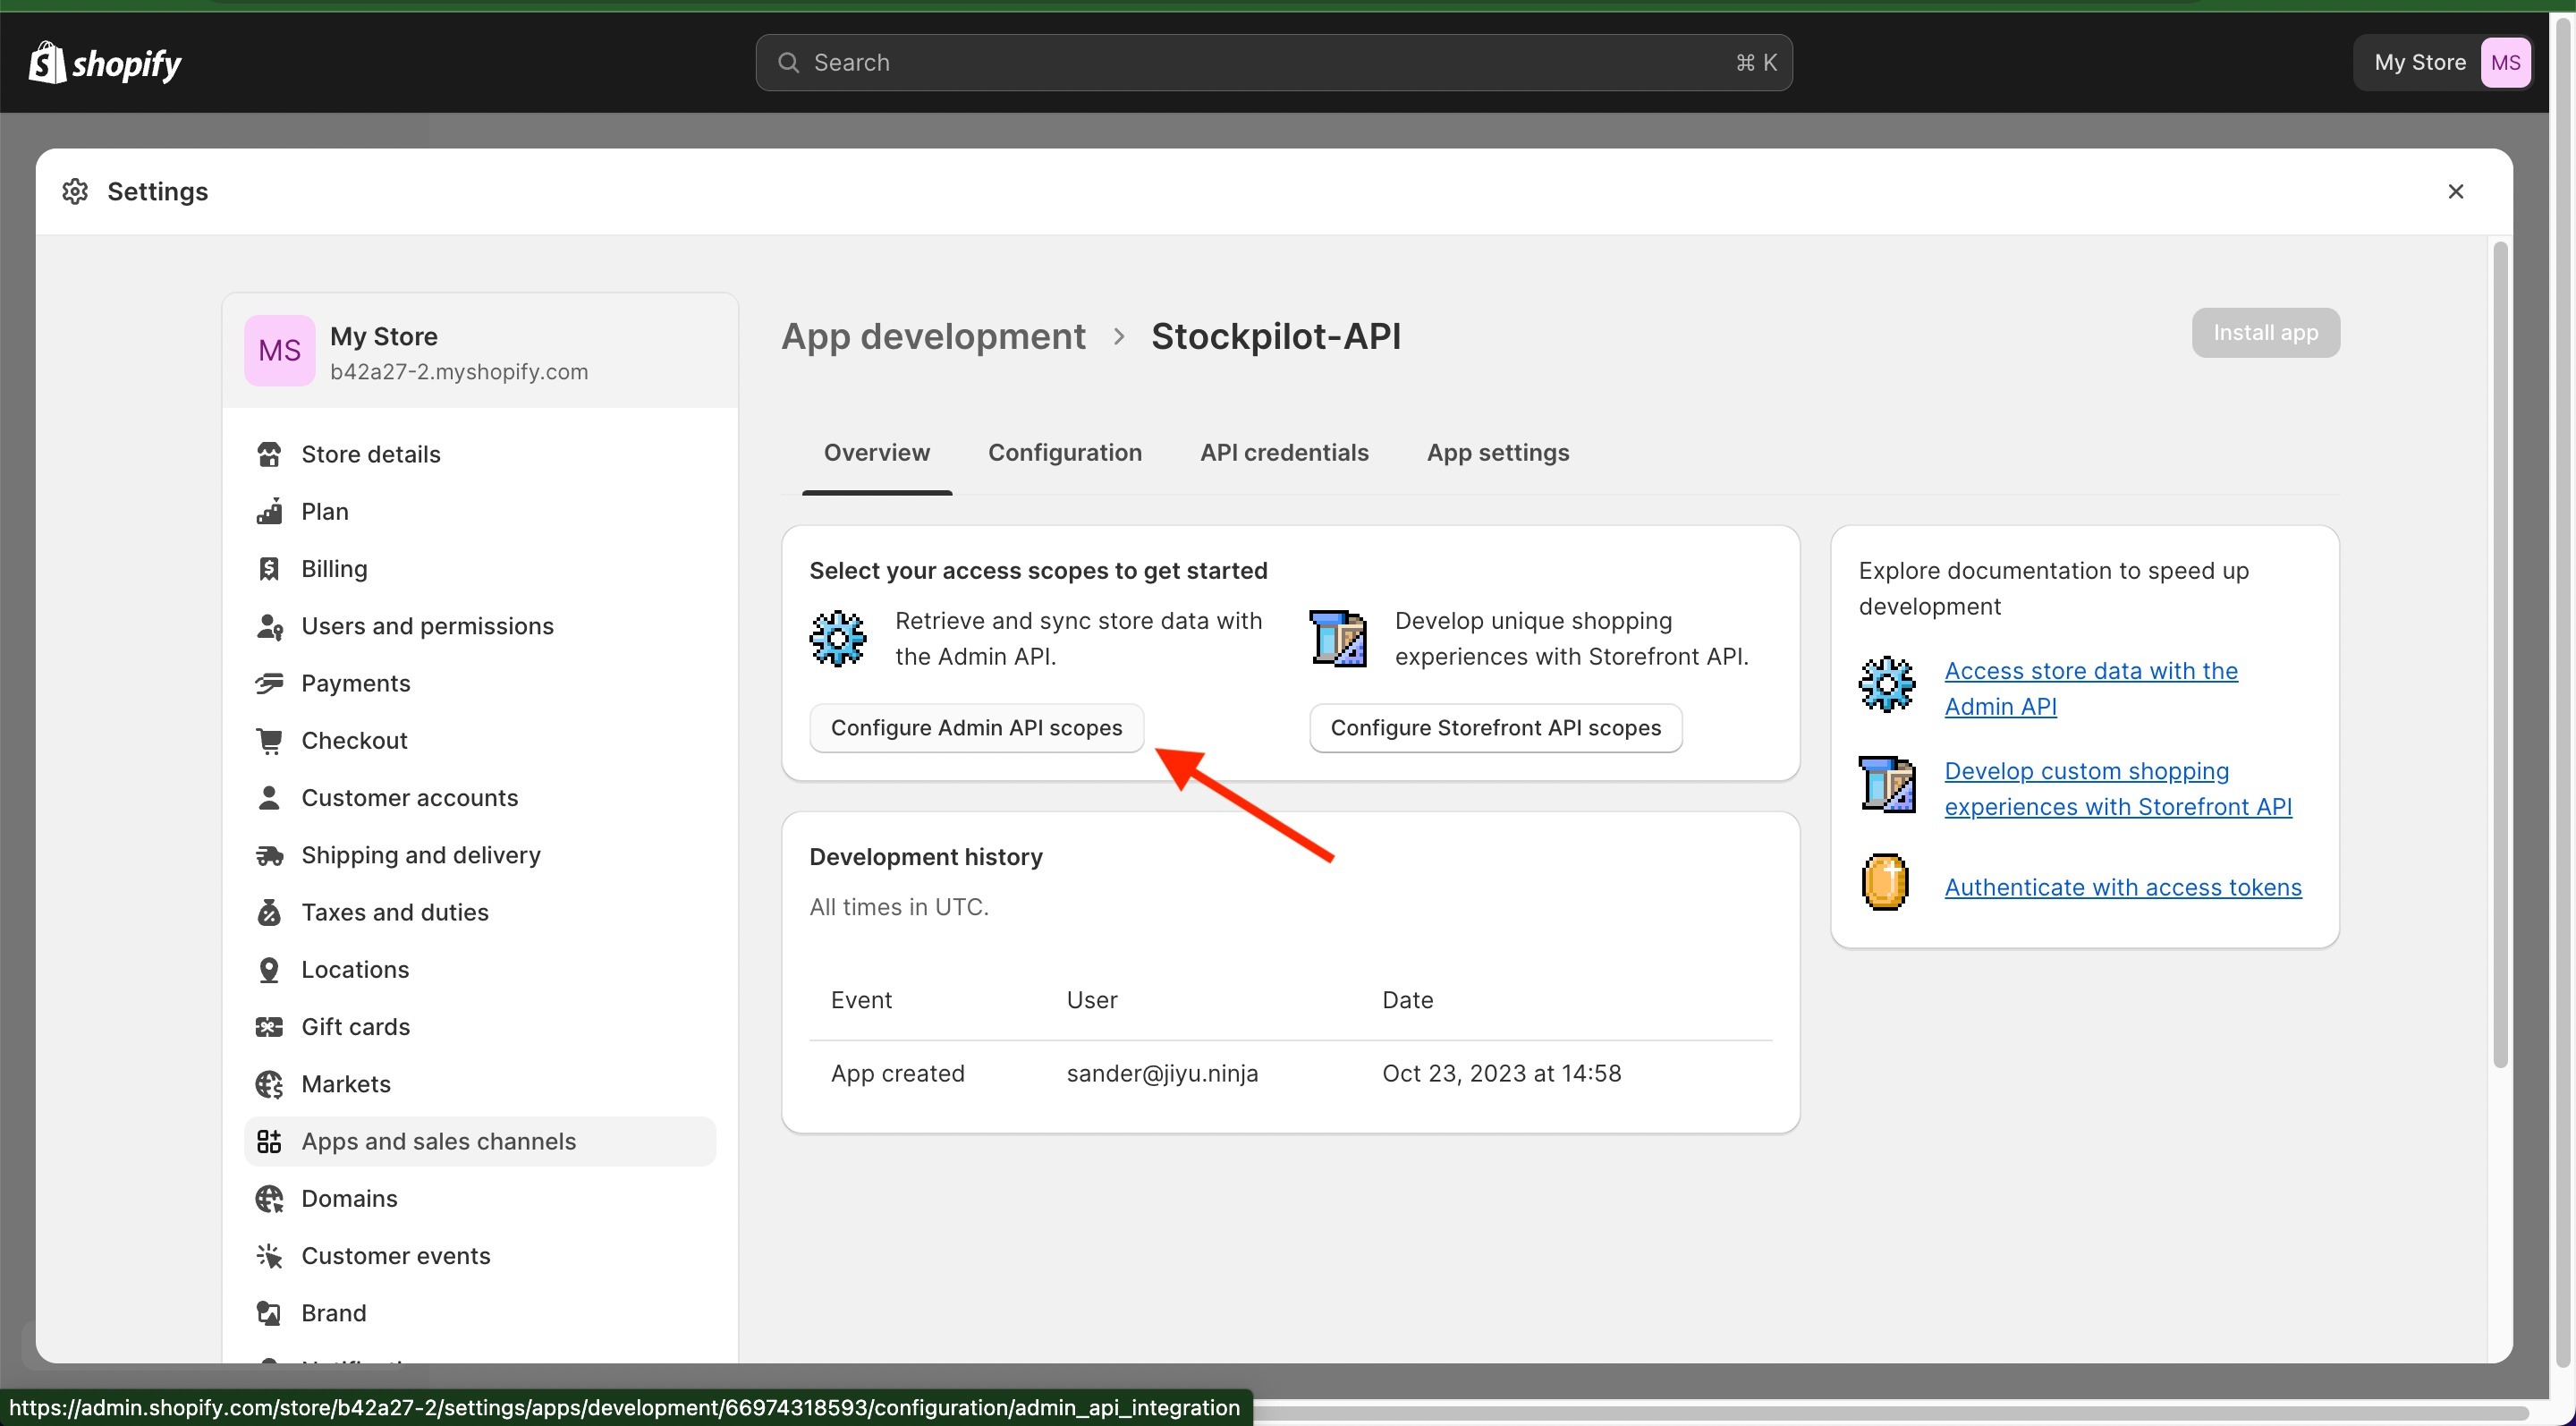The image size is (2576, 1426).
Task: Open Domains settings
Action: [x=480, y=1198]
